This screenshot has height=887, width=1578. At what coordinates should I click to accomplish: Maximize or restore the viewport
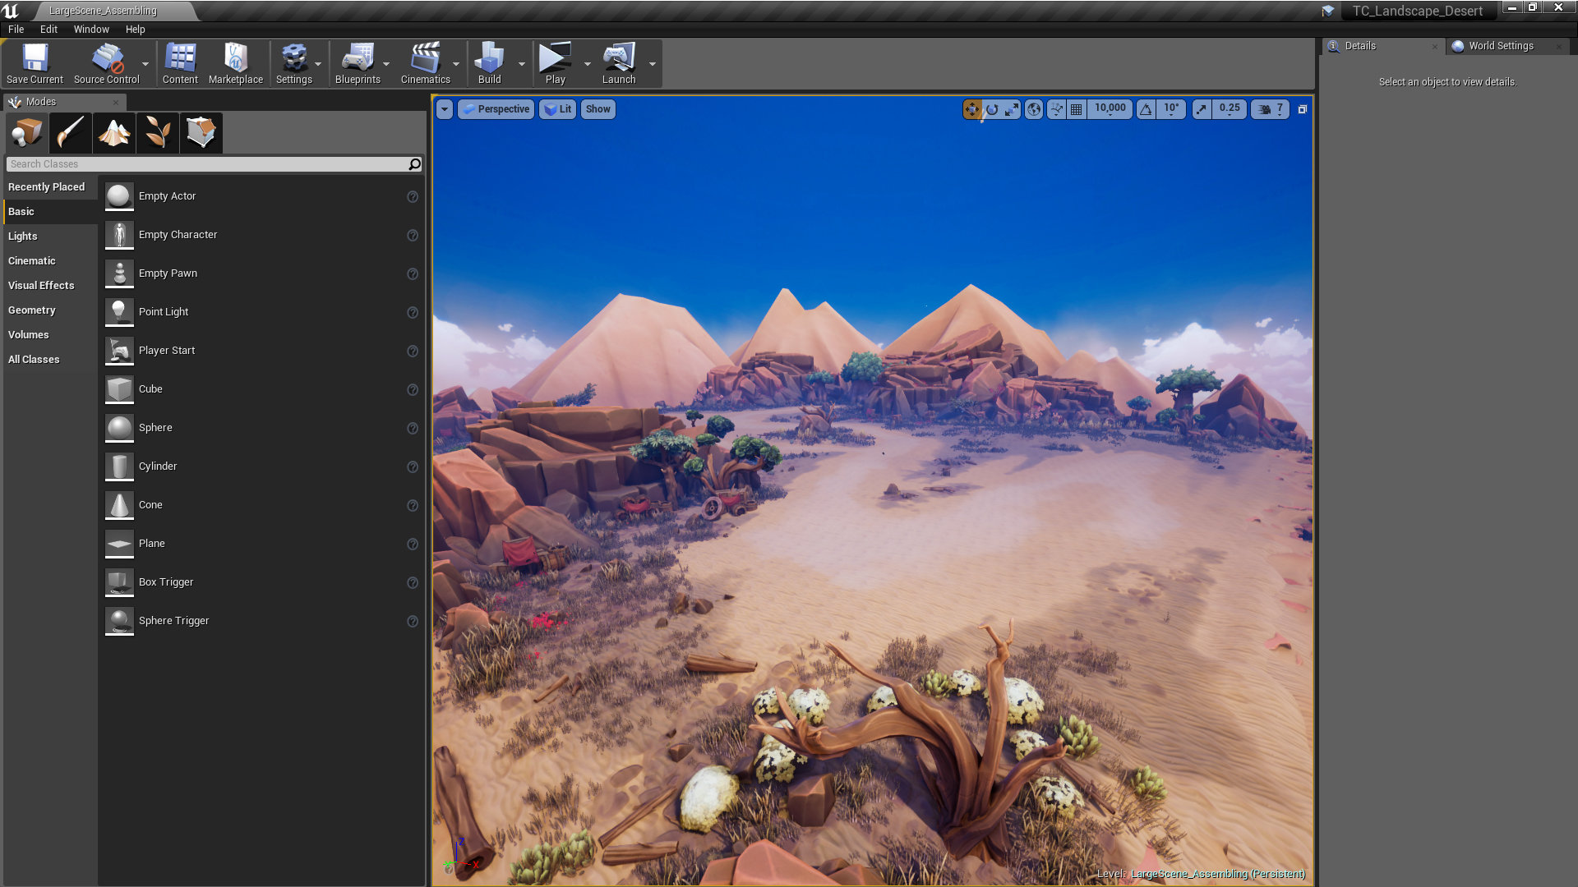click(x=1303, y=109)
